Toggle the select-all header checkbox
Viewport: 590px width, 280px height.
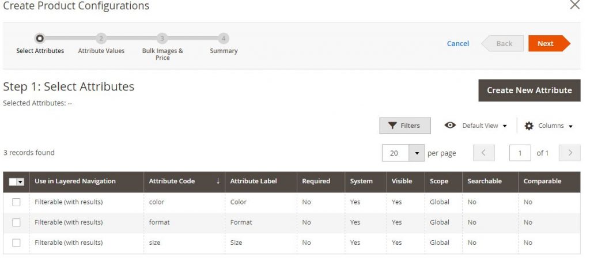[13, 182]
